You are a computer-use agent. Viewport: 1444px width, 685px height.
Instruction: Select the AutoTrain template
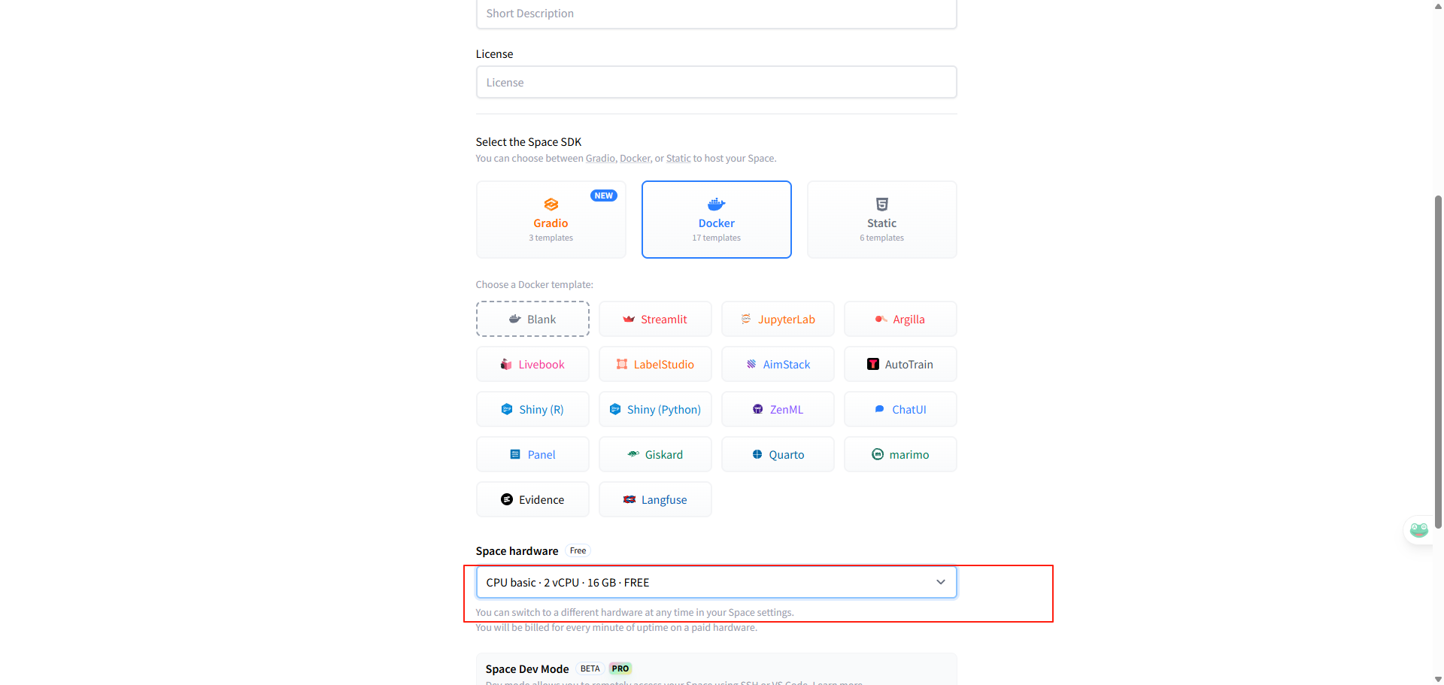pyautogui.click(x=900, y=365)
